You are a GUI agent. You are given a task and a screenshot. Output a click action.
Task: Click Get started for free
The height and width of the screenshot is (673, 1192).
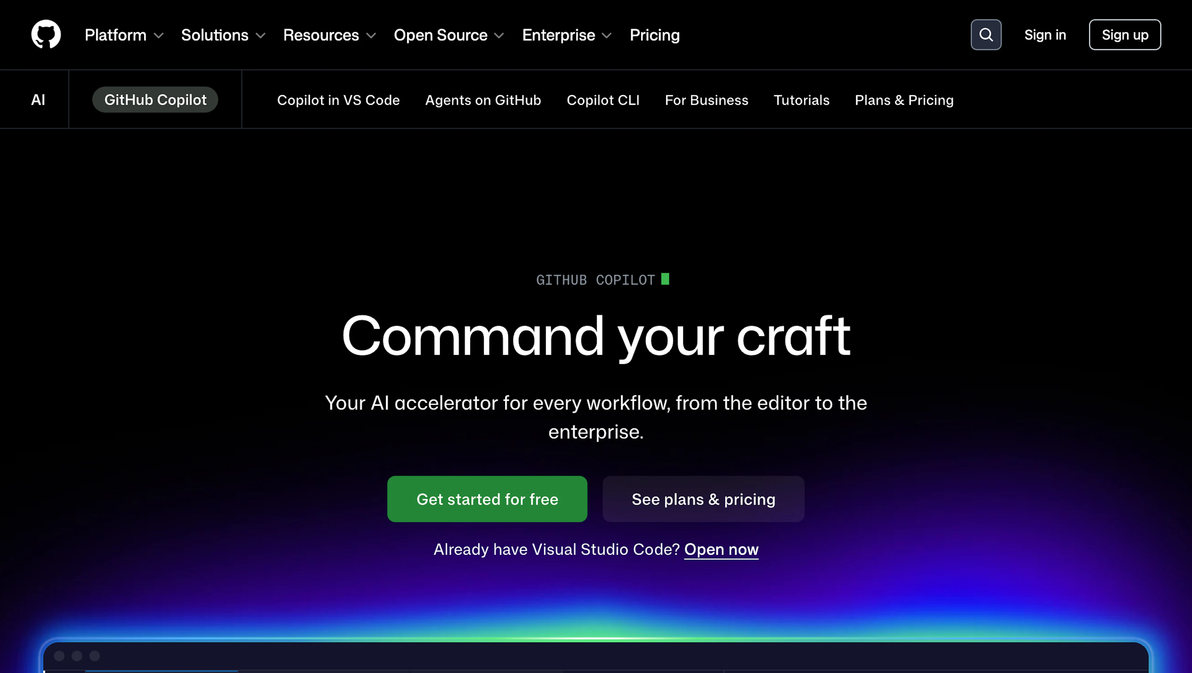click(x=487, y=499)
